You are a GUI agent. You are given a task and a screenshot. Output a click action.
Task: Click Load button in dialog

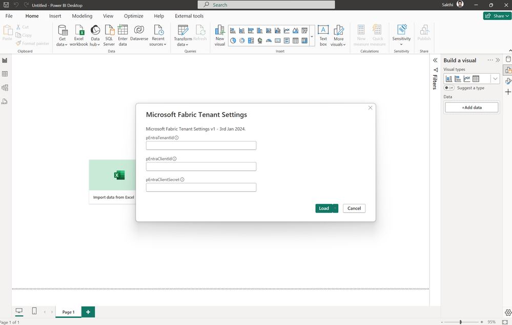(323, 208)
